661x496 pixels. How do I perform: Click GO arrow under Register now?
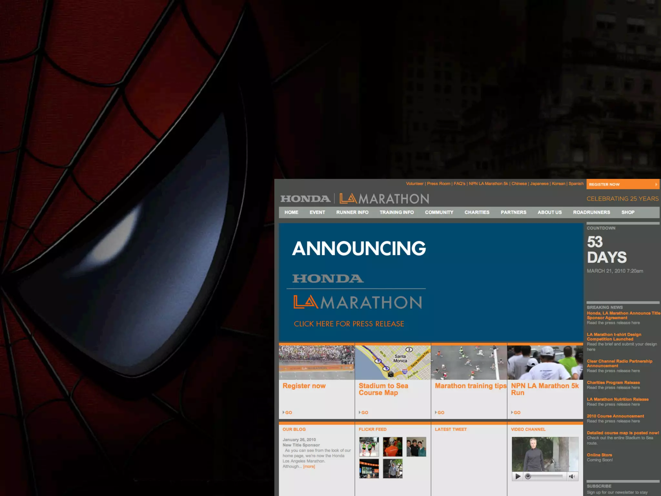point(287,412)
